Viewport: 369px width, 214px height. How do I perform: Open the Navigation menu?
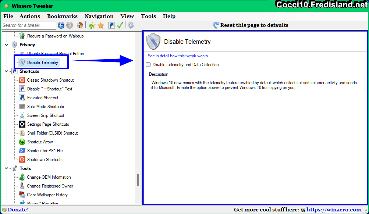pos(99,16)
